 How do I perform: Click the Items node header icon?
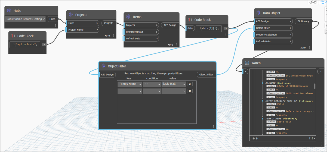click(128, 17)
